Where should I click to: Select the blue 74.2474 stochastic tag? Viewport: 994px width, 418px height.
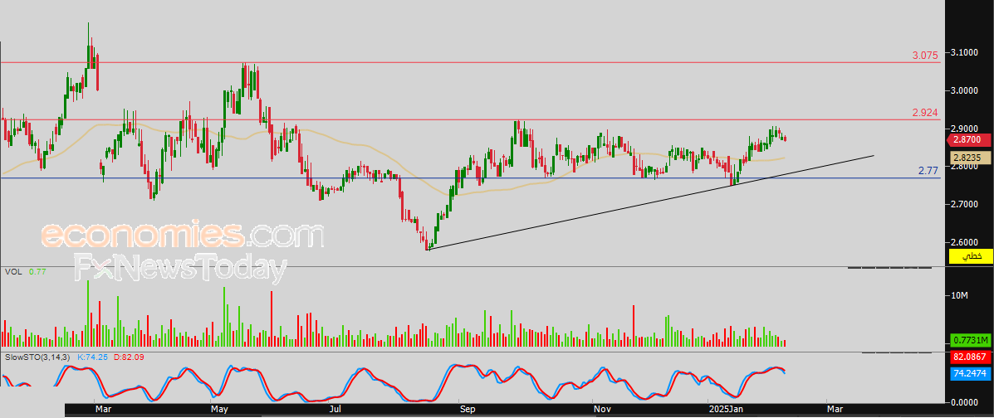pos(970,374)
